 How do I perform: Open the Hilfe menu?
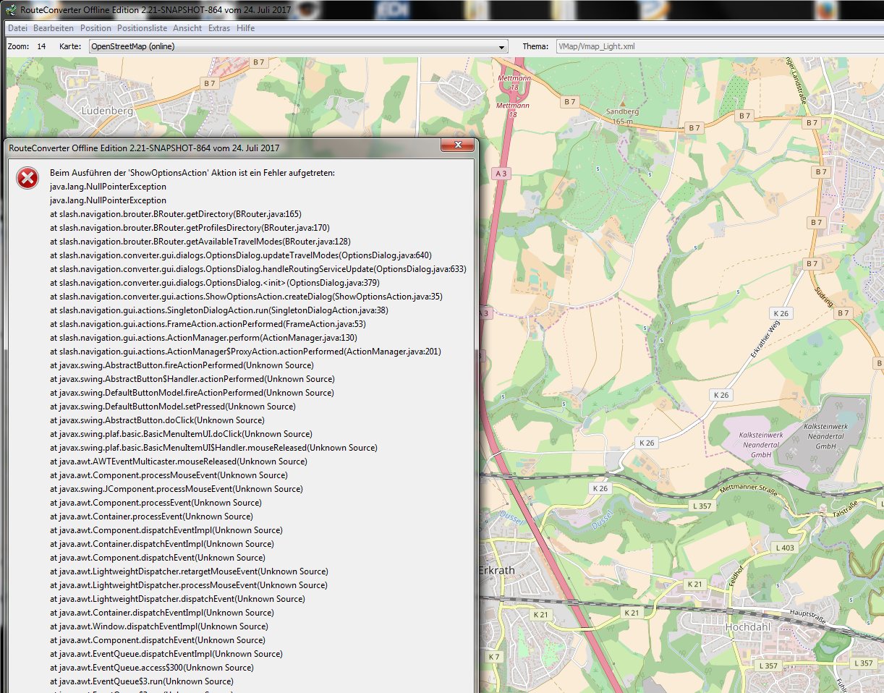[245, 28]
